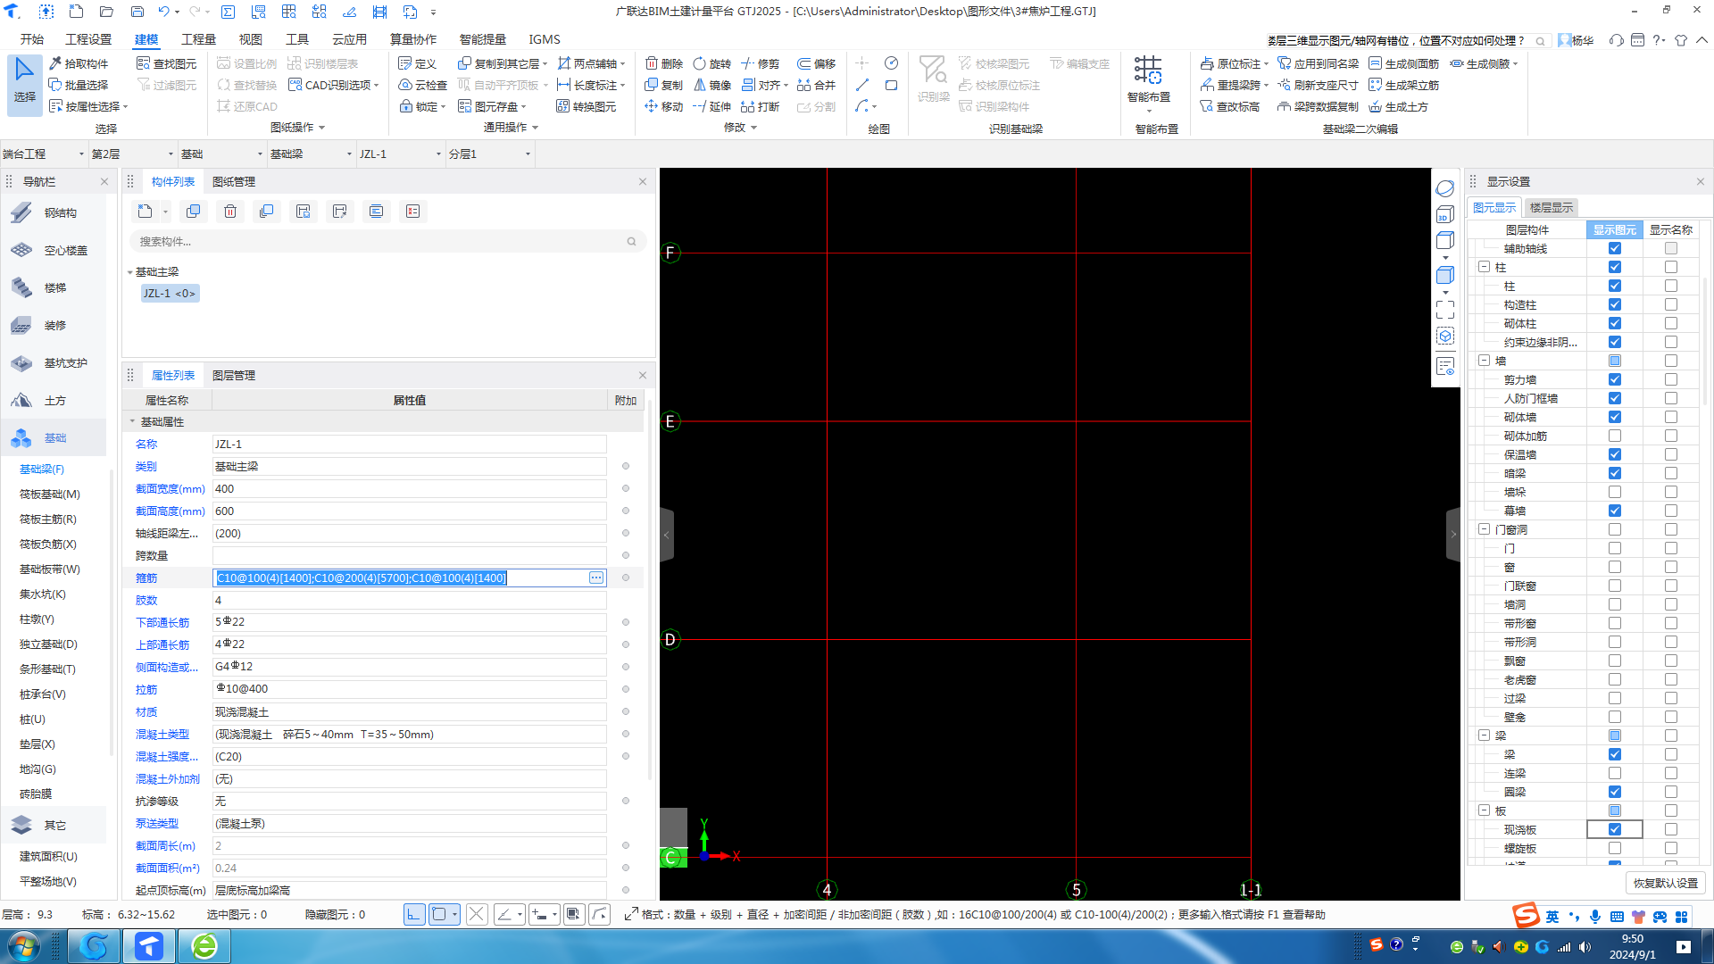Select JZL-1 component in list
This screenshot has width=1714, height=964.
(x=170, y=293)
